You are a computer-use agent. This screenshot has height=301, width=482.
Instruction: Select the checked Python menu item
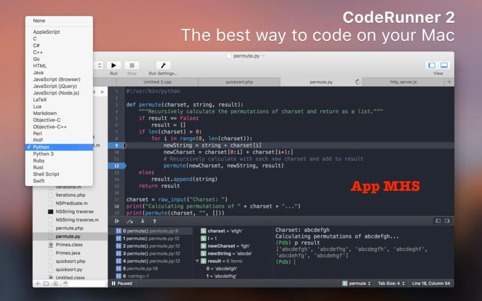point(59,147)
